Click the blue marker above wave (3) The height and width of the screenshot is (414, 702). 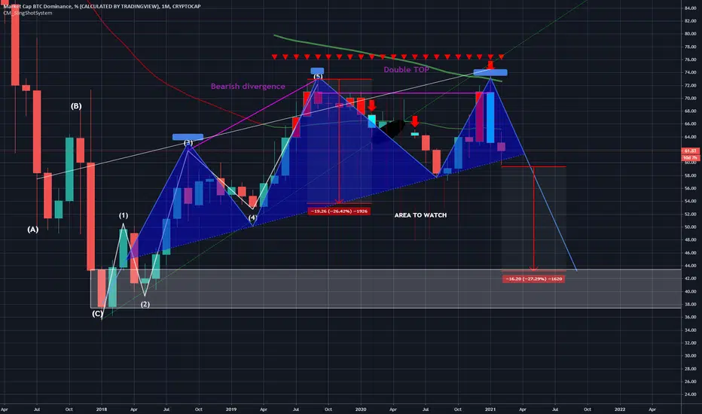click(188, 137)
